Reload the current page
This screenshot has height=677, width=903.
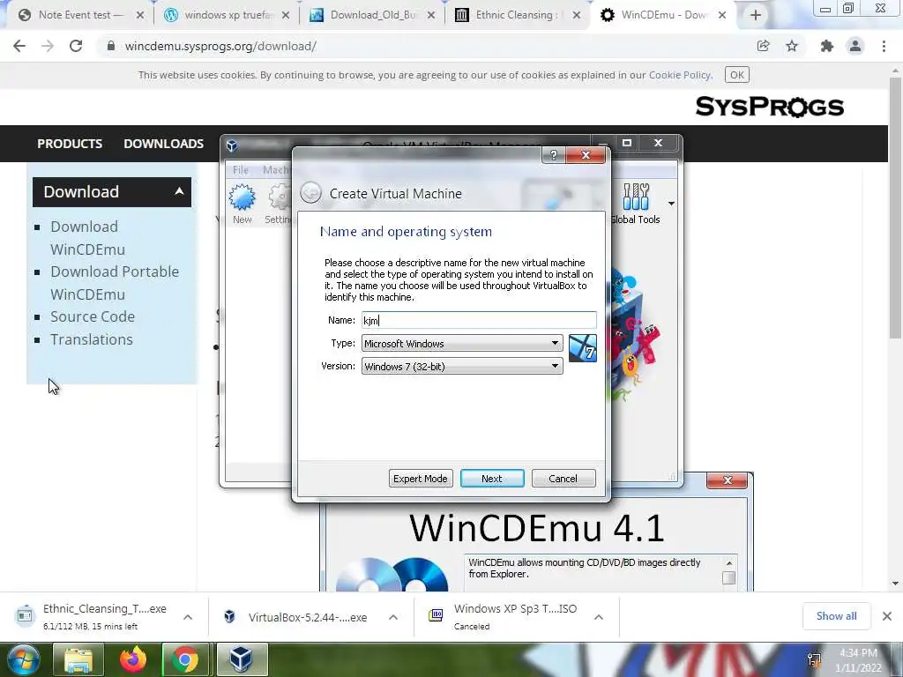[76, 46]
